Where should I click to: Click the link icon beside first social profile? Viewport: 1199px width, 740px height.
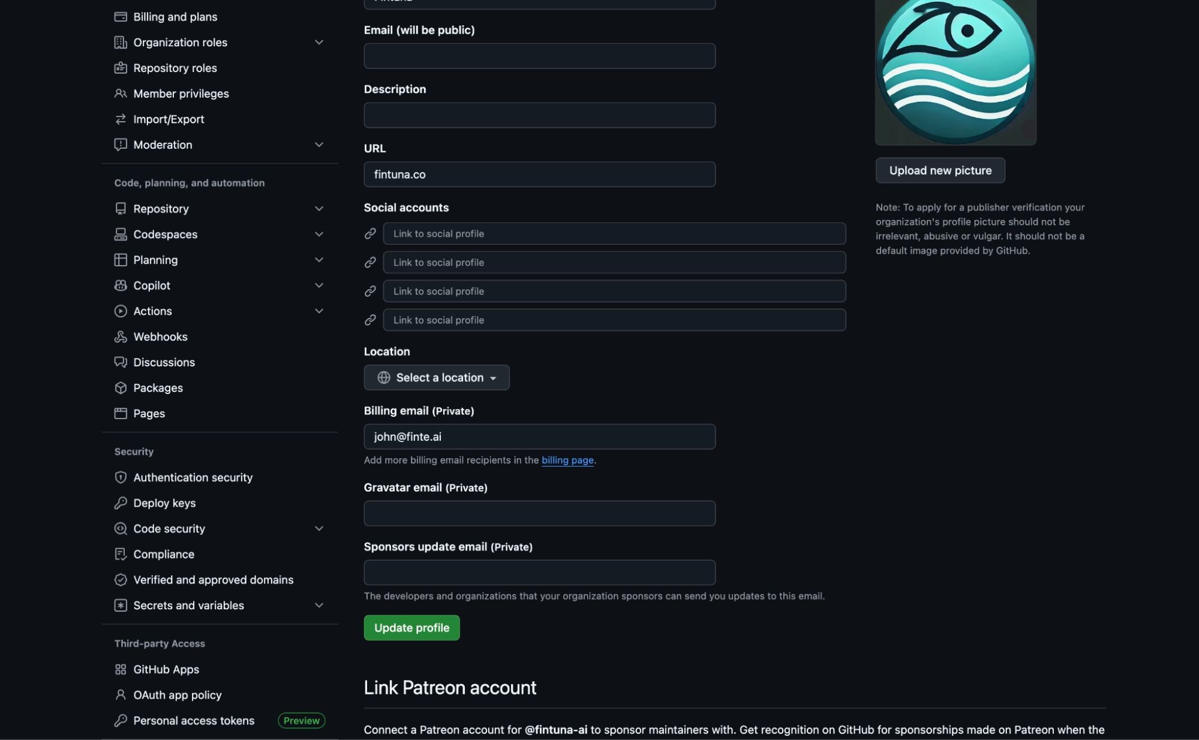click(x=370, y=234)
